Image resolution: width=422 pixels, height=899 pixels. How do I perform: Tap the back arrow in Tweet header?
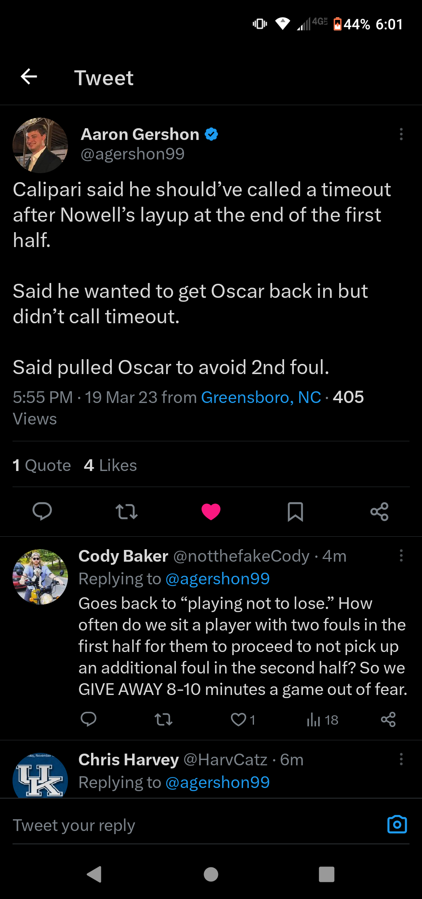tap(29, 77)
